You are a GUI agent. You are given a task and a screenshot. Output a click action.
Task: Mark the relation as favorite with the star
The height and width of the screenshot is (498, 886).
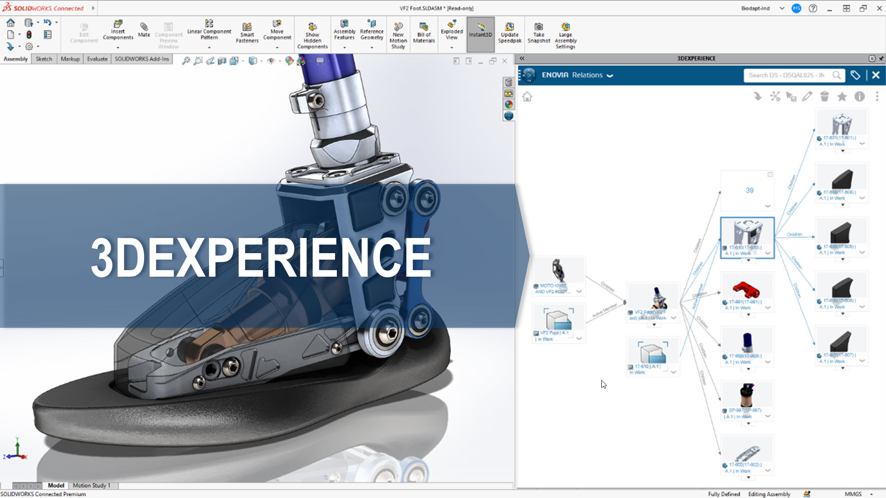[842, 97]
